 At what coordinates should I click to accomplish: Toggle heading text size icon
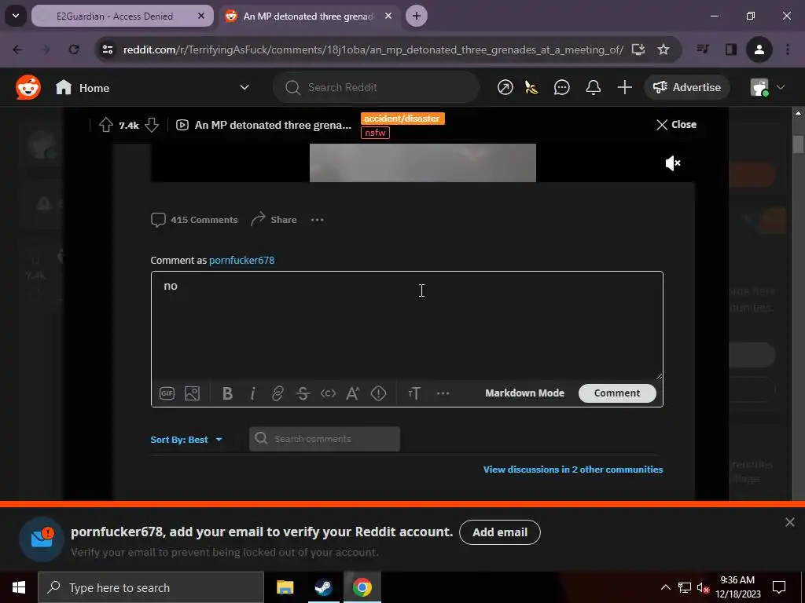[414, 393]
